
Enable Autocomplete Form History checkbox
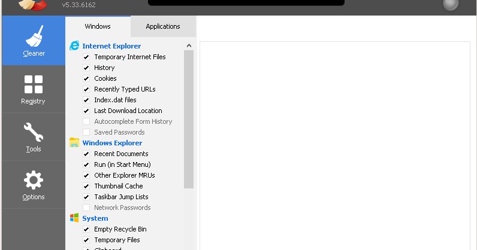(86, 121)
